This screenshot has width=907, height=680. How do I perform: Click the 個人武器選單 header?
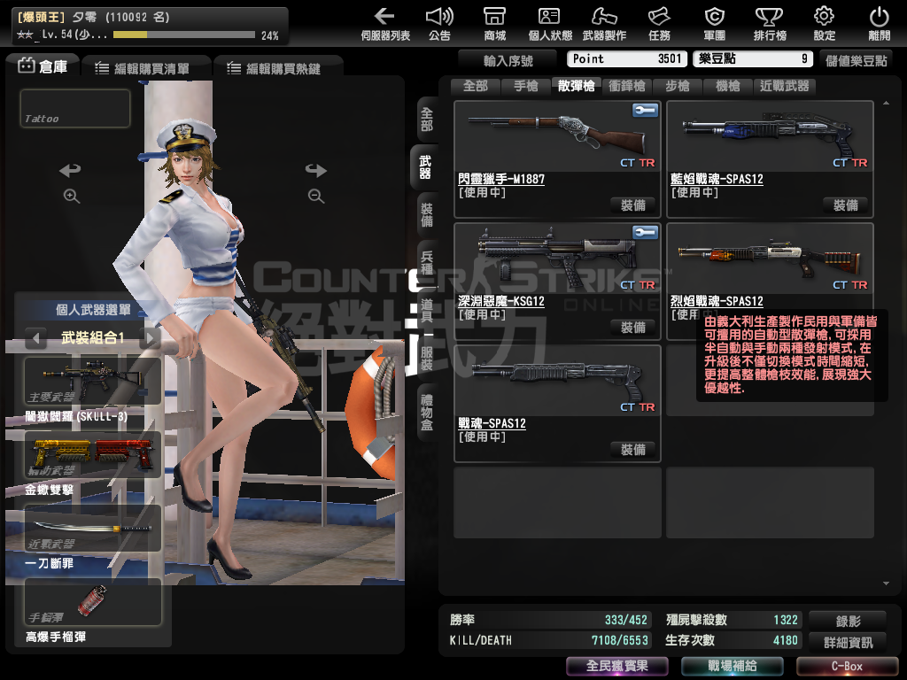(x=92, y=310)
